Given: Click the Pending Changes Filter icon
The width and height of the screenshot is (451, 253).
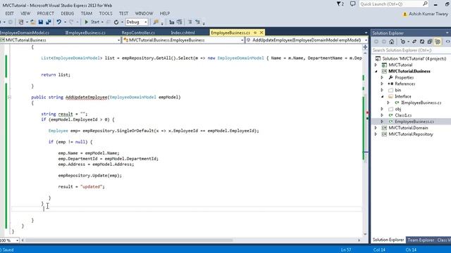Looking at the screenshot, I should click(403, 42).
